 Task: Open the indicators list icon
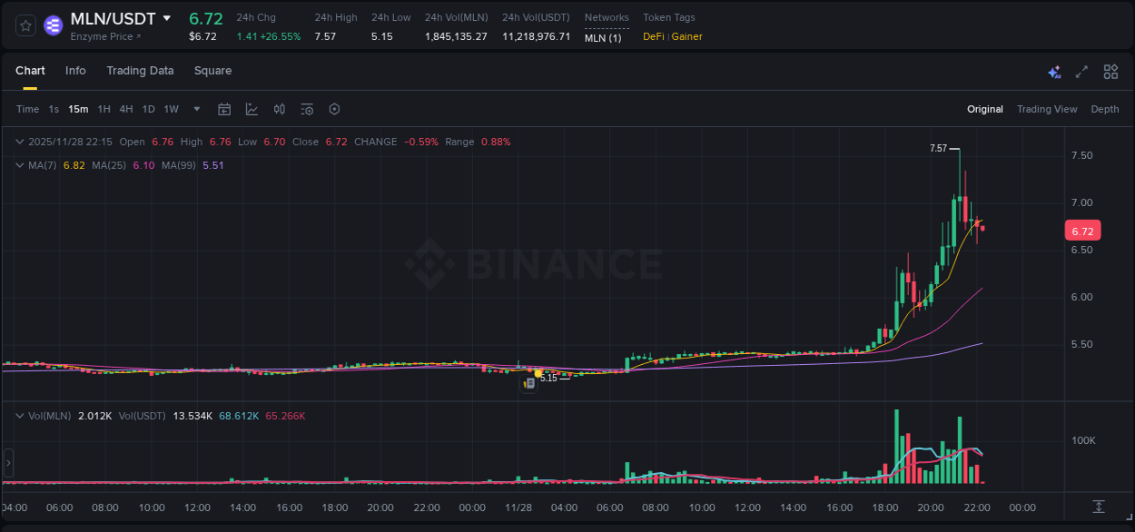pyautogui.click(x=306, y=109)
